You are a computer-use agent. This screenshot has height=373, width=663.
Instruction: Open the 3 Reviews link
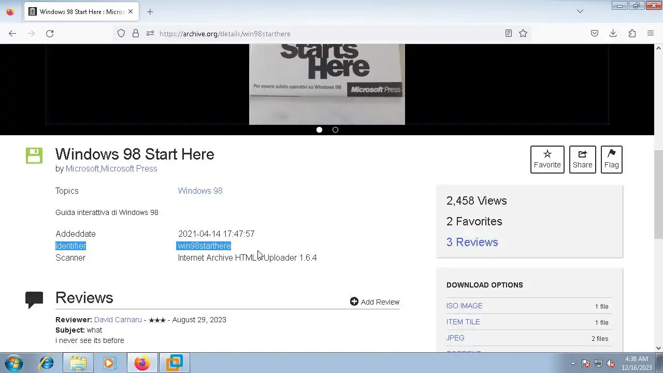pyautogui.click(x=472, y=242)
